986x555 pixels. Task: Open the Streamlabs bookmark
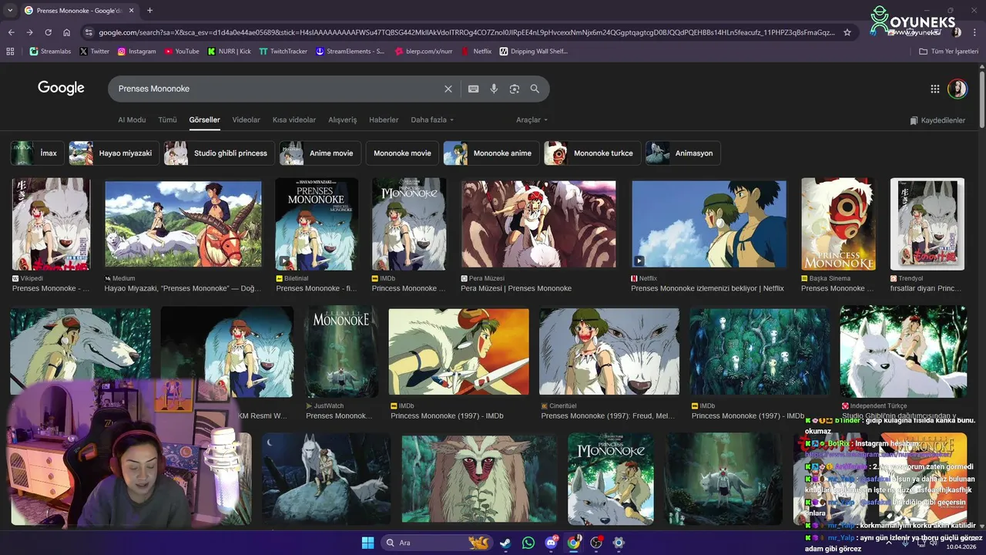click(x=50, y=52)
